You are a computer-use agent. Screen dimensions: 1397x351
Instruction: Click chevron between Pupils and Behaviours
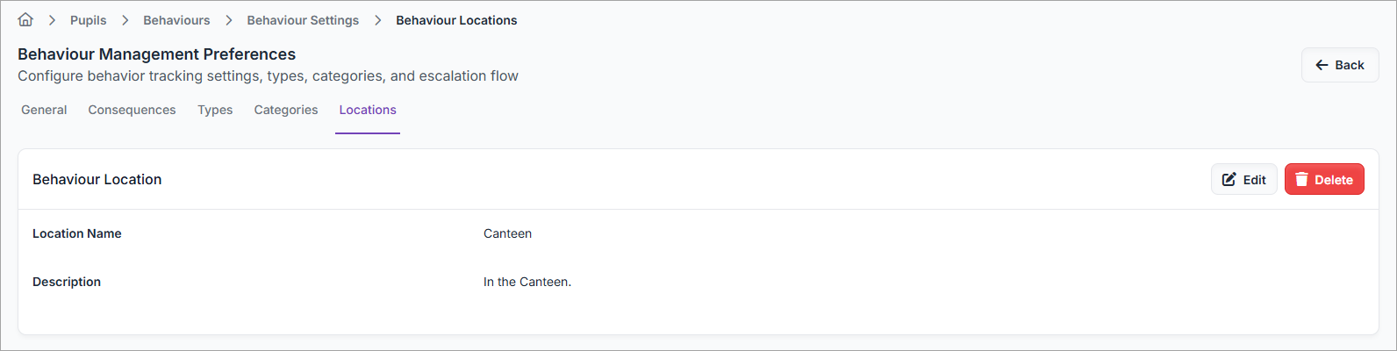(125, 20)
